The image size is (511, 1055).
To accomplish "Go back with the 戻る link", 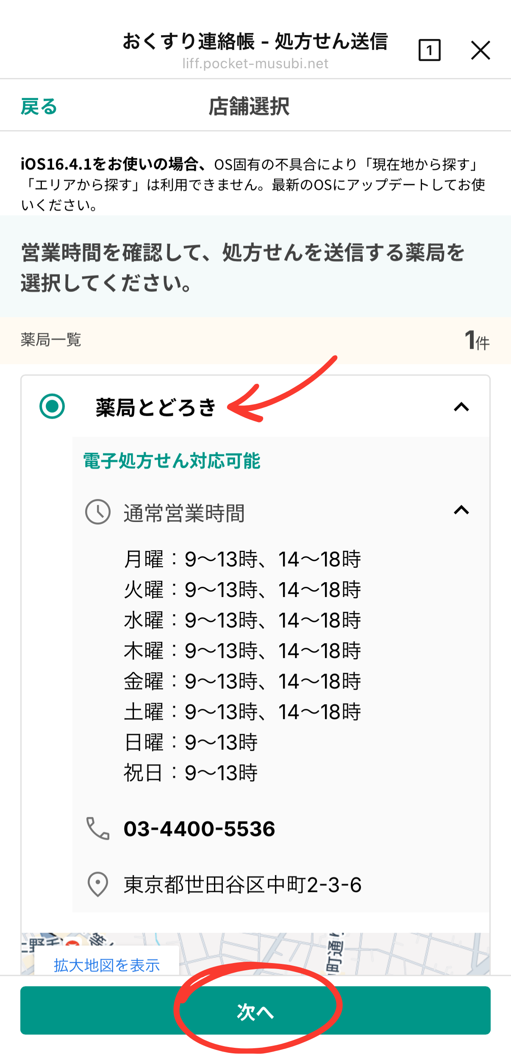I will coord(39,106).
